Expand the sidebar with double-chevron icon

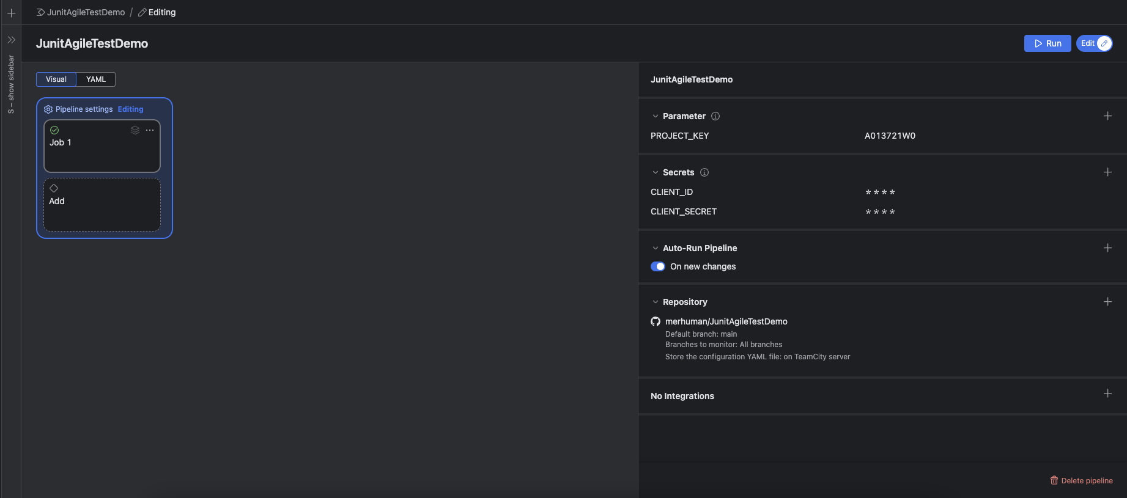tap(11, 40)
